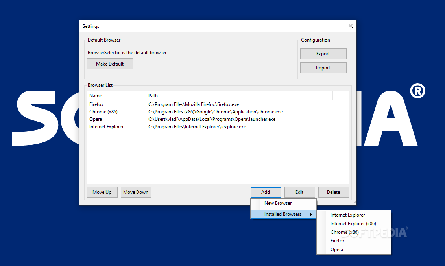
Task: Open the Add browser menu
Action: pos(266,192)
